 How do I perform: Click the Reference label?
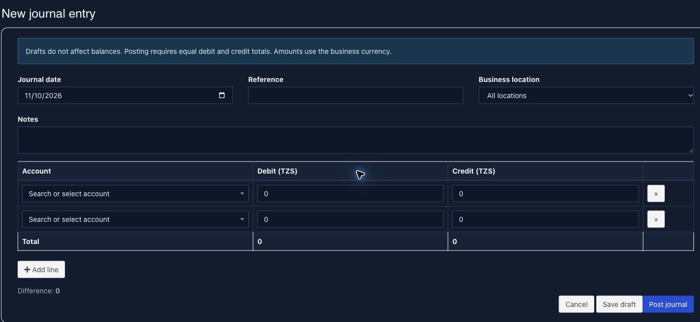[266, 79]
